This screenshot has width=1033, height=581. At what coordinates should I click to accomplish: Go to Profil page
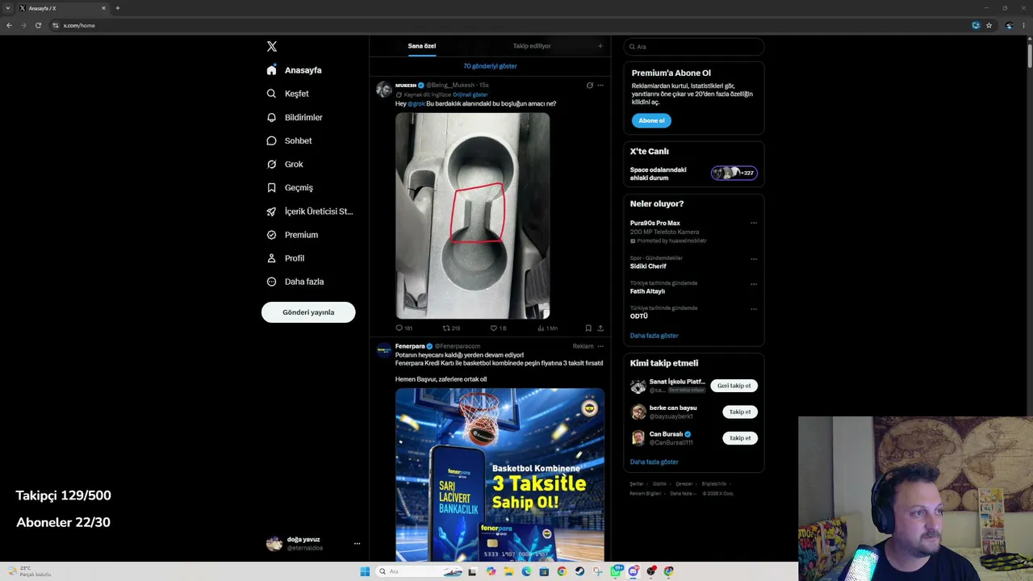tap(285, 258)
